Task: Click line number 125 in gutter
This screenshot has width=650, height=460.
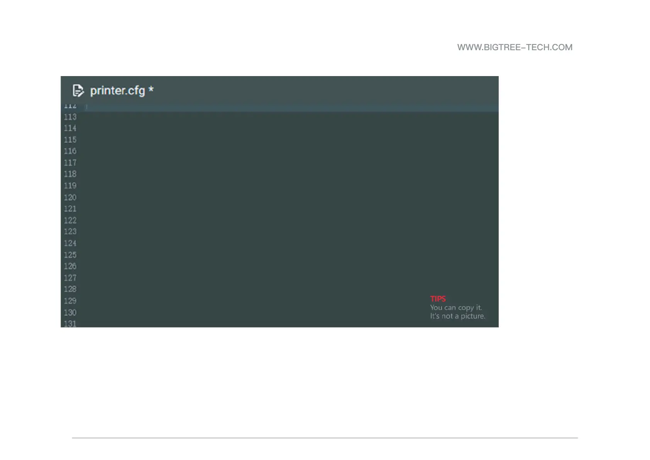Action: click(x=70, y=255)
